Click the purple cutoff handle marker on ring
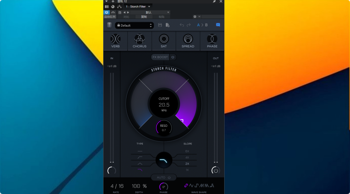 coord(182,121)
